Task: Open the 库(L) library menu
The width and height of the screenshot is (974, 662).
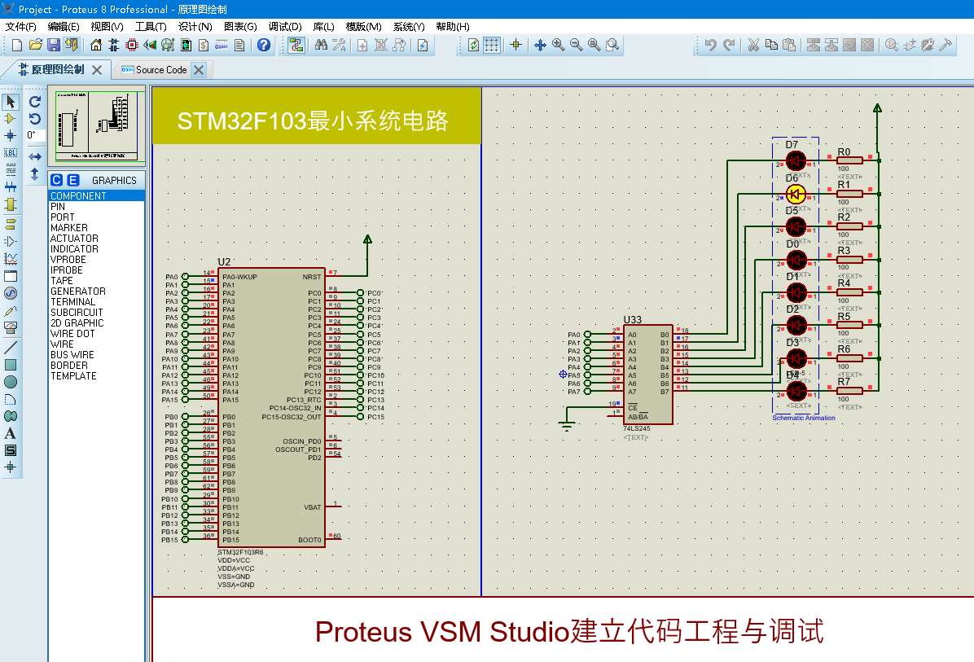Action: coord(323,26)
